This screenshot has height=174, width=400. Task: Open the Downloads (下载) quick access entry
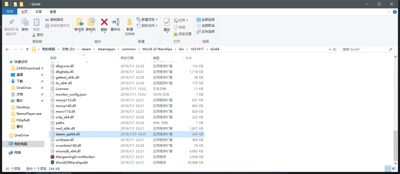[20, 81]
